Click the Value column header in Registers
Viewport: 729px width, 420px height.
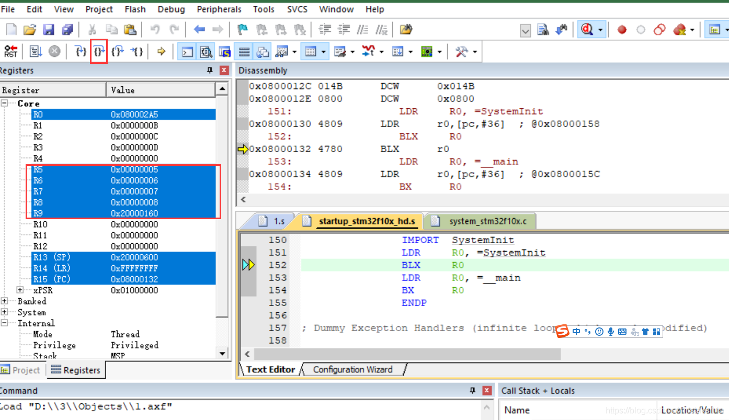pyautogui.click(x=161, y=90)
